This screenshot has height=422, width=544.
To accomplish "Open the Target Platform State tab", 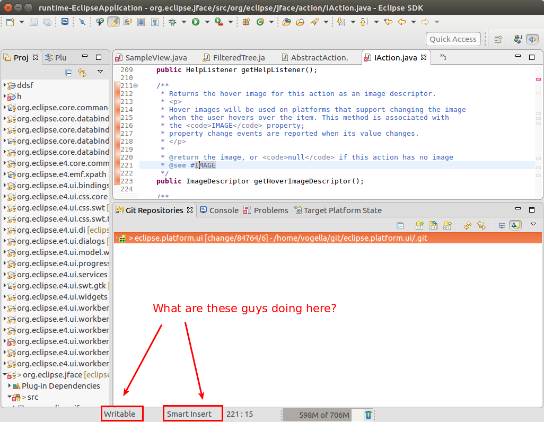I will coord(338,210).
